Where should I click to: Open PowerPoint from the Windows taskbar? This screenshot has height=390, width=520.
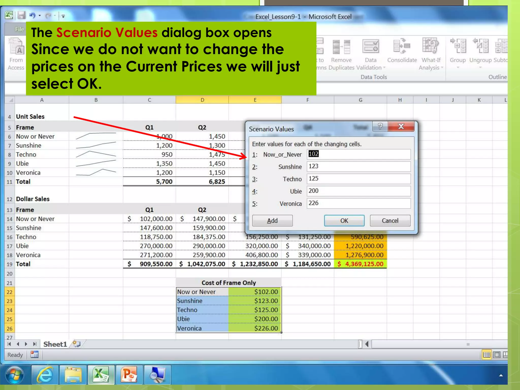click(129, 375)
